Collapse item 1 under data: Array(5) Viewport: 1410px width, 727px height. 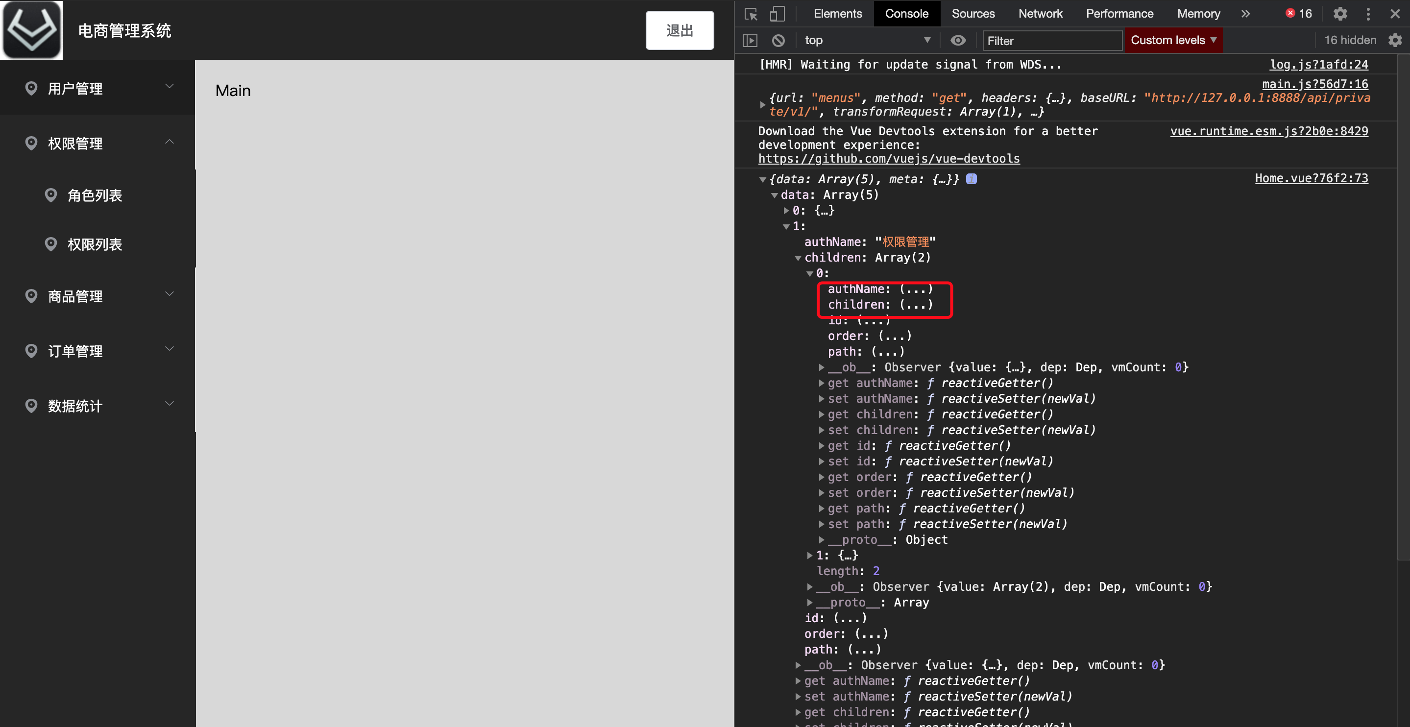point(786,227)
